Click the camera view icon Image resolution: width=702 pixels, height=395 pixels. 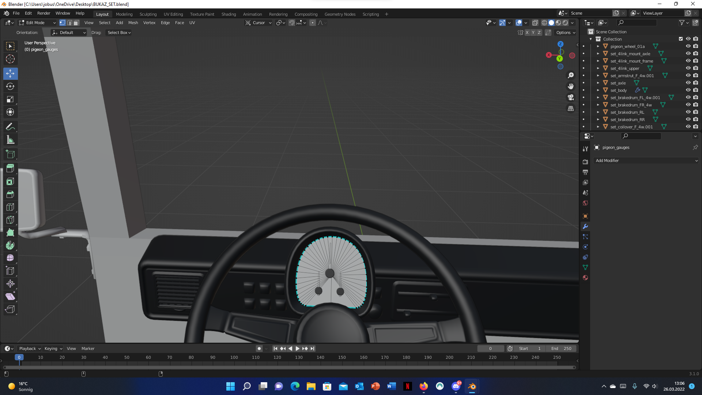[x=571, y=97]
